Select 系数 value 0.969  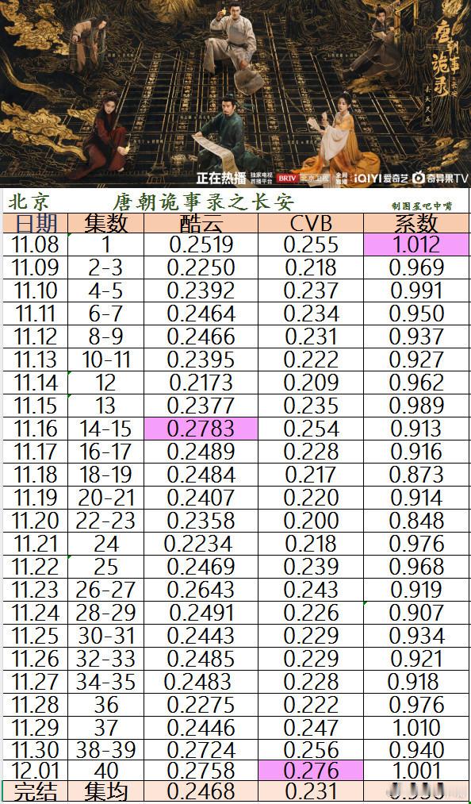click(x=416, y=267)
